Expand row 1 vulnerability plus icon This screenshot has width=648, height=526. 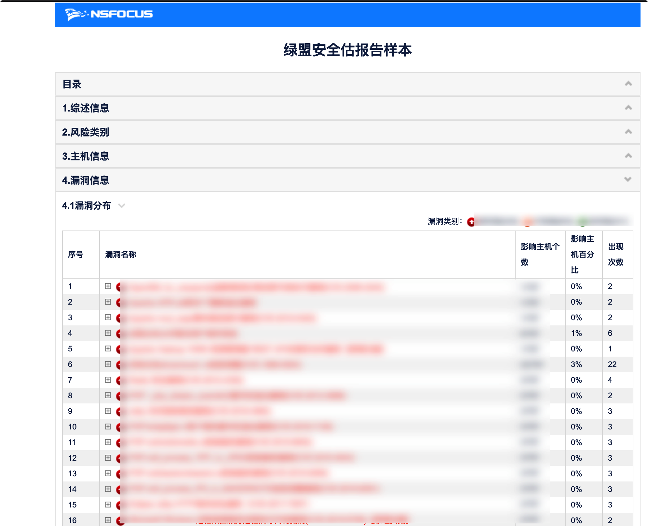tap(108, 286)
